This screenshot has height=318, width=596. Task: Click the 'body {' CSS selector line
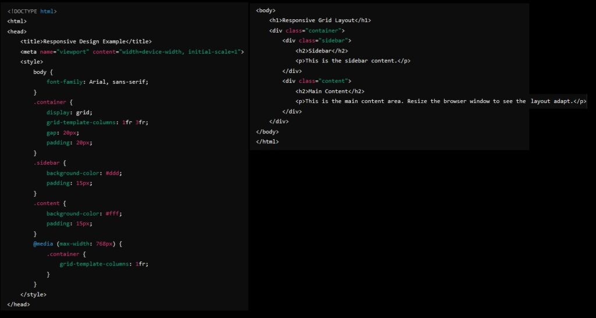tap(43, 72)
